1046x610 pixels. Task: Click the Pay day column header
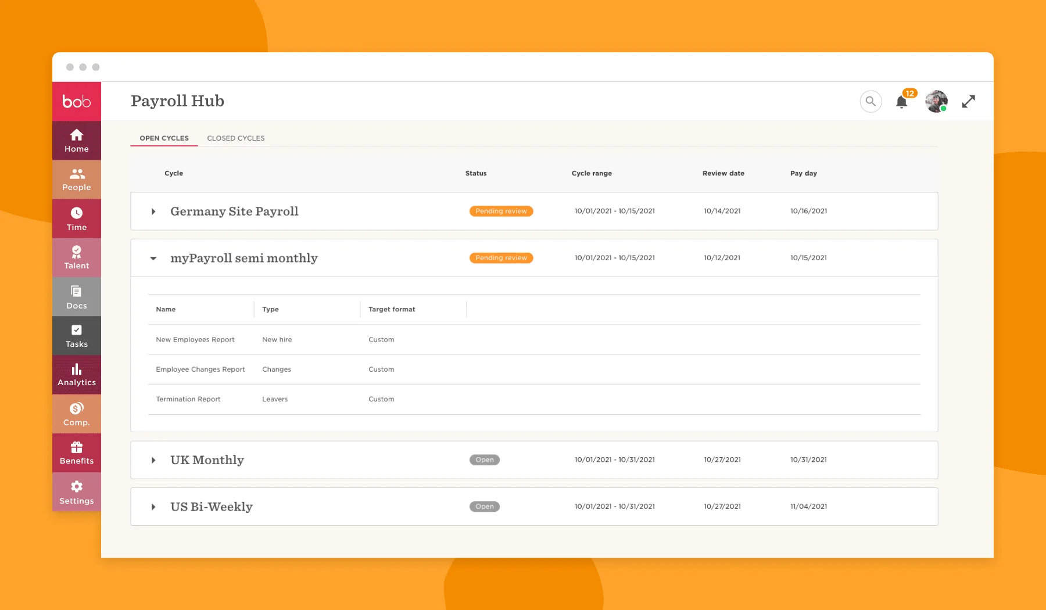pos(804,173)
